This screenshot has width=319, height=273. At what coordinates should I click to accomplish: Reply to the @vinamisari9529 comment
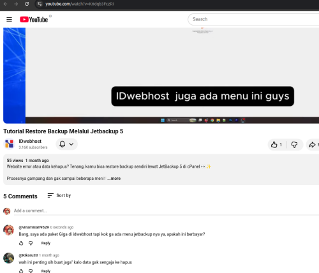(x=46, y=243)
